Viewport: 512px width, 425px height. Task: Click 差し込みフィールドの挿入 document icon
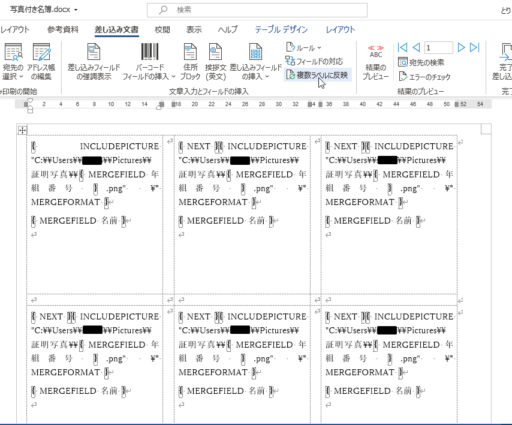pos(255,52)
